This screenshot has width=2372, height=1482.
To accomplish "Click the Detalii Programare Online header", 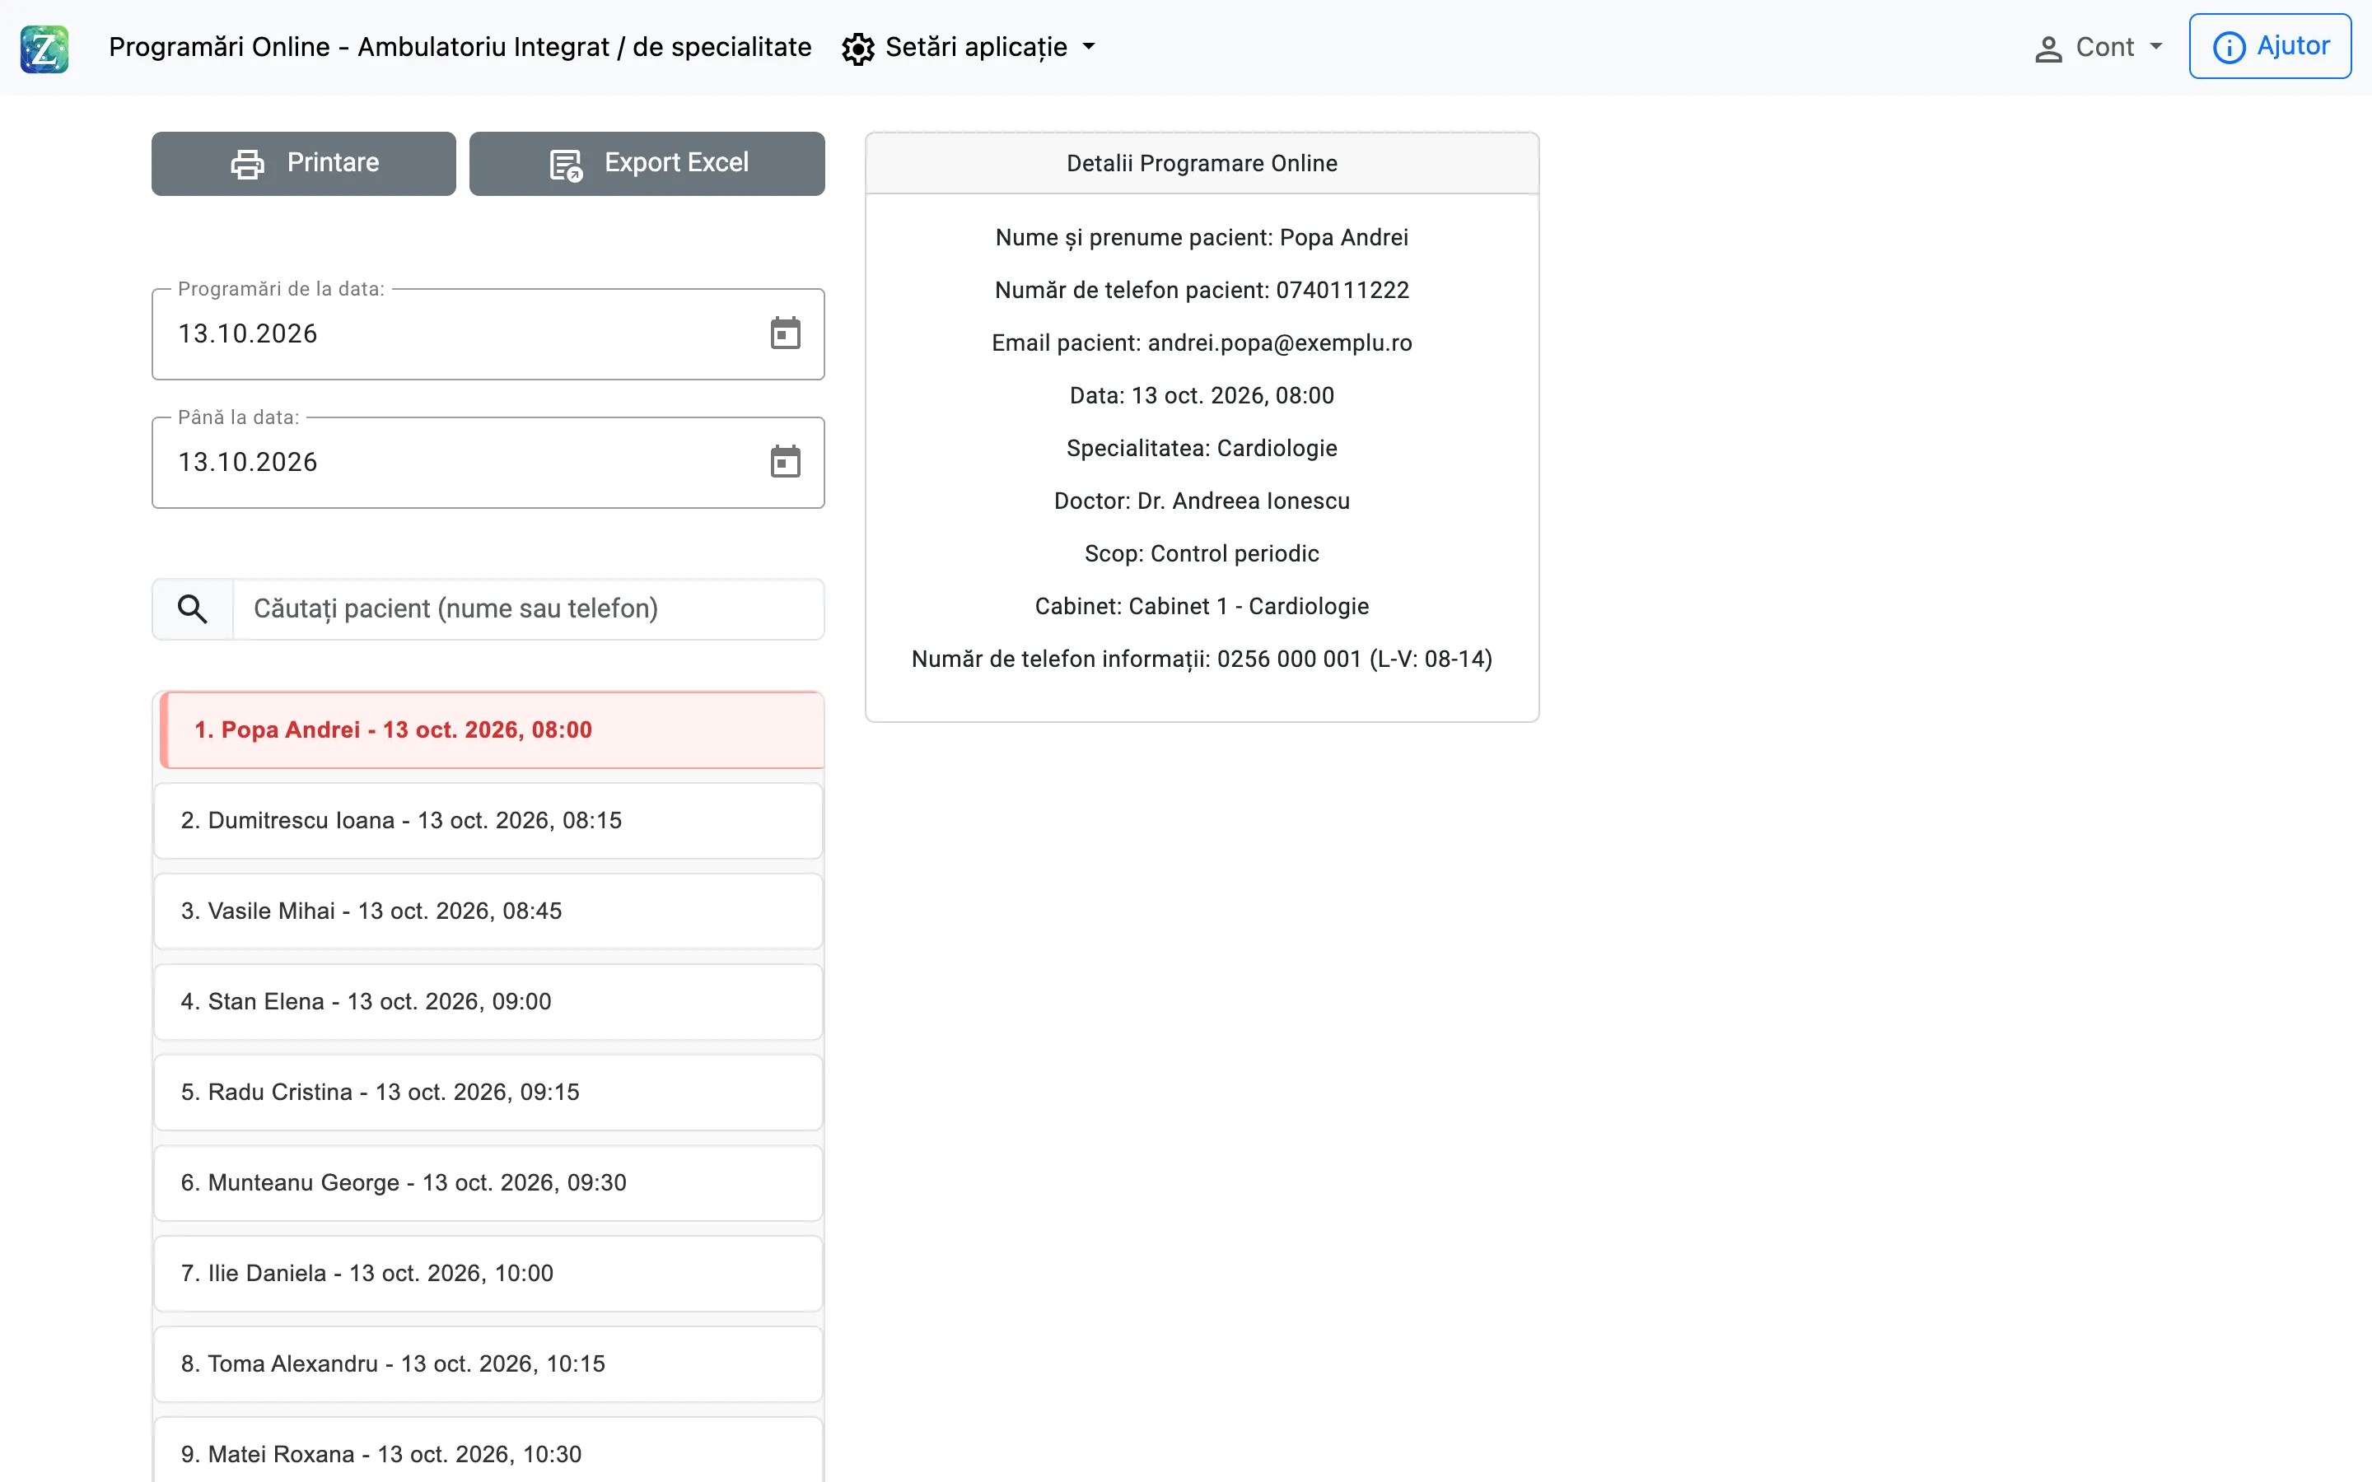I will (x=1202, y=164).
